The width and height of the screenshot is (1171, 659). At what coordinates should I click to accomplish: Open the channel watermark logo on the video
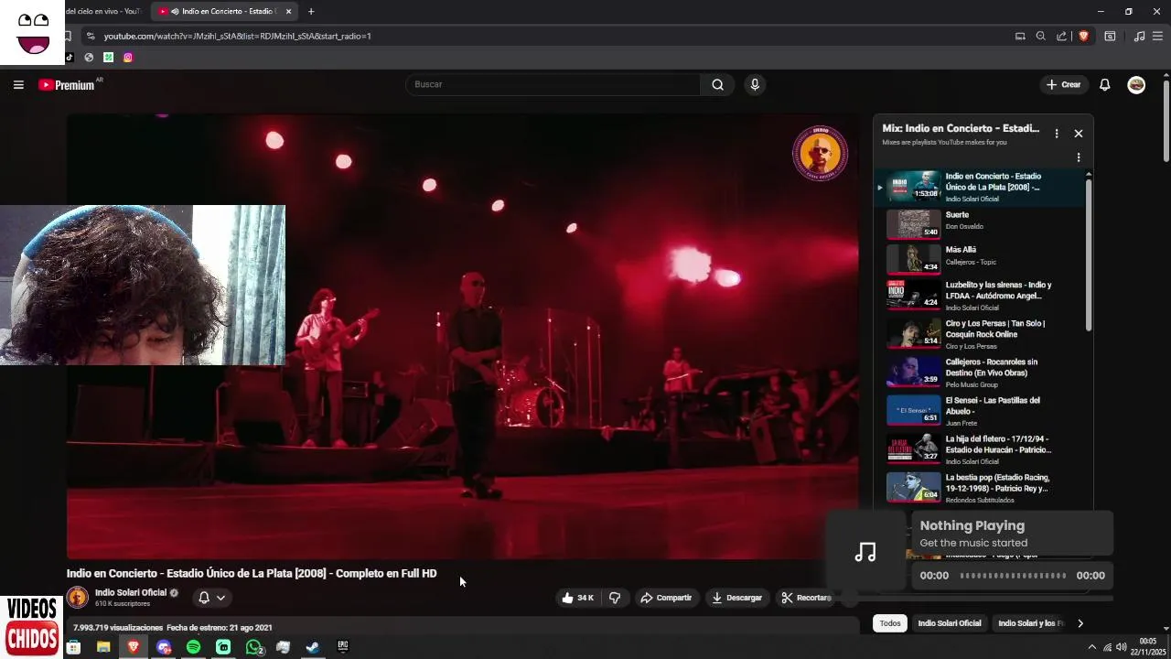point(820,153)
